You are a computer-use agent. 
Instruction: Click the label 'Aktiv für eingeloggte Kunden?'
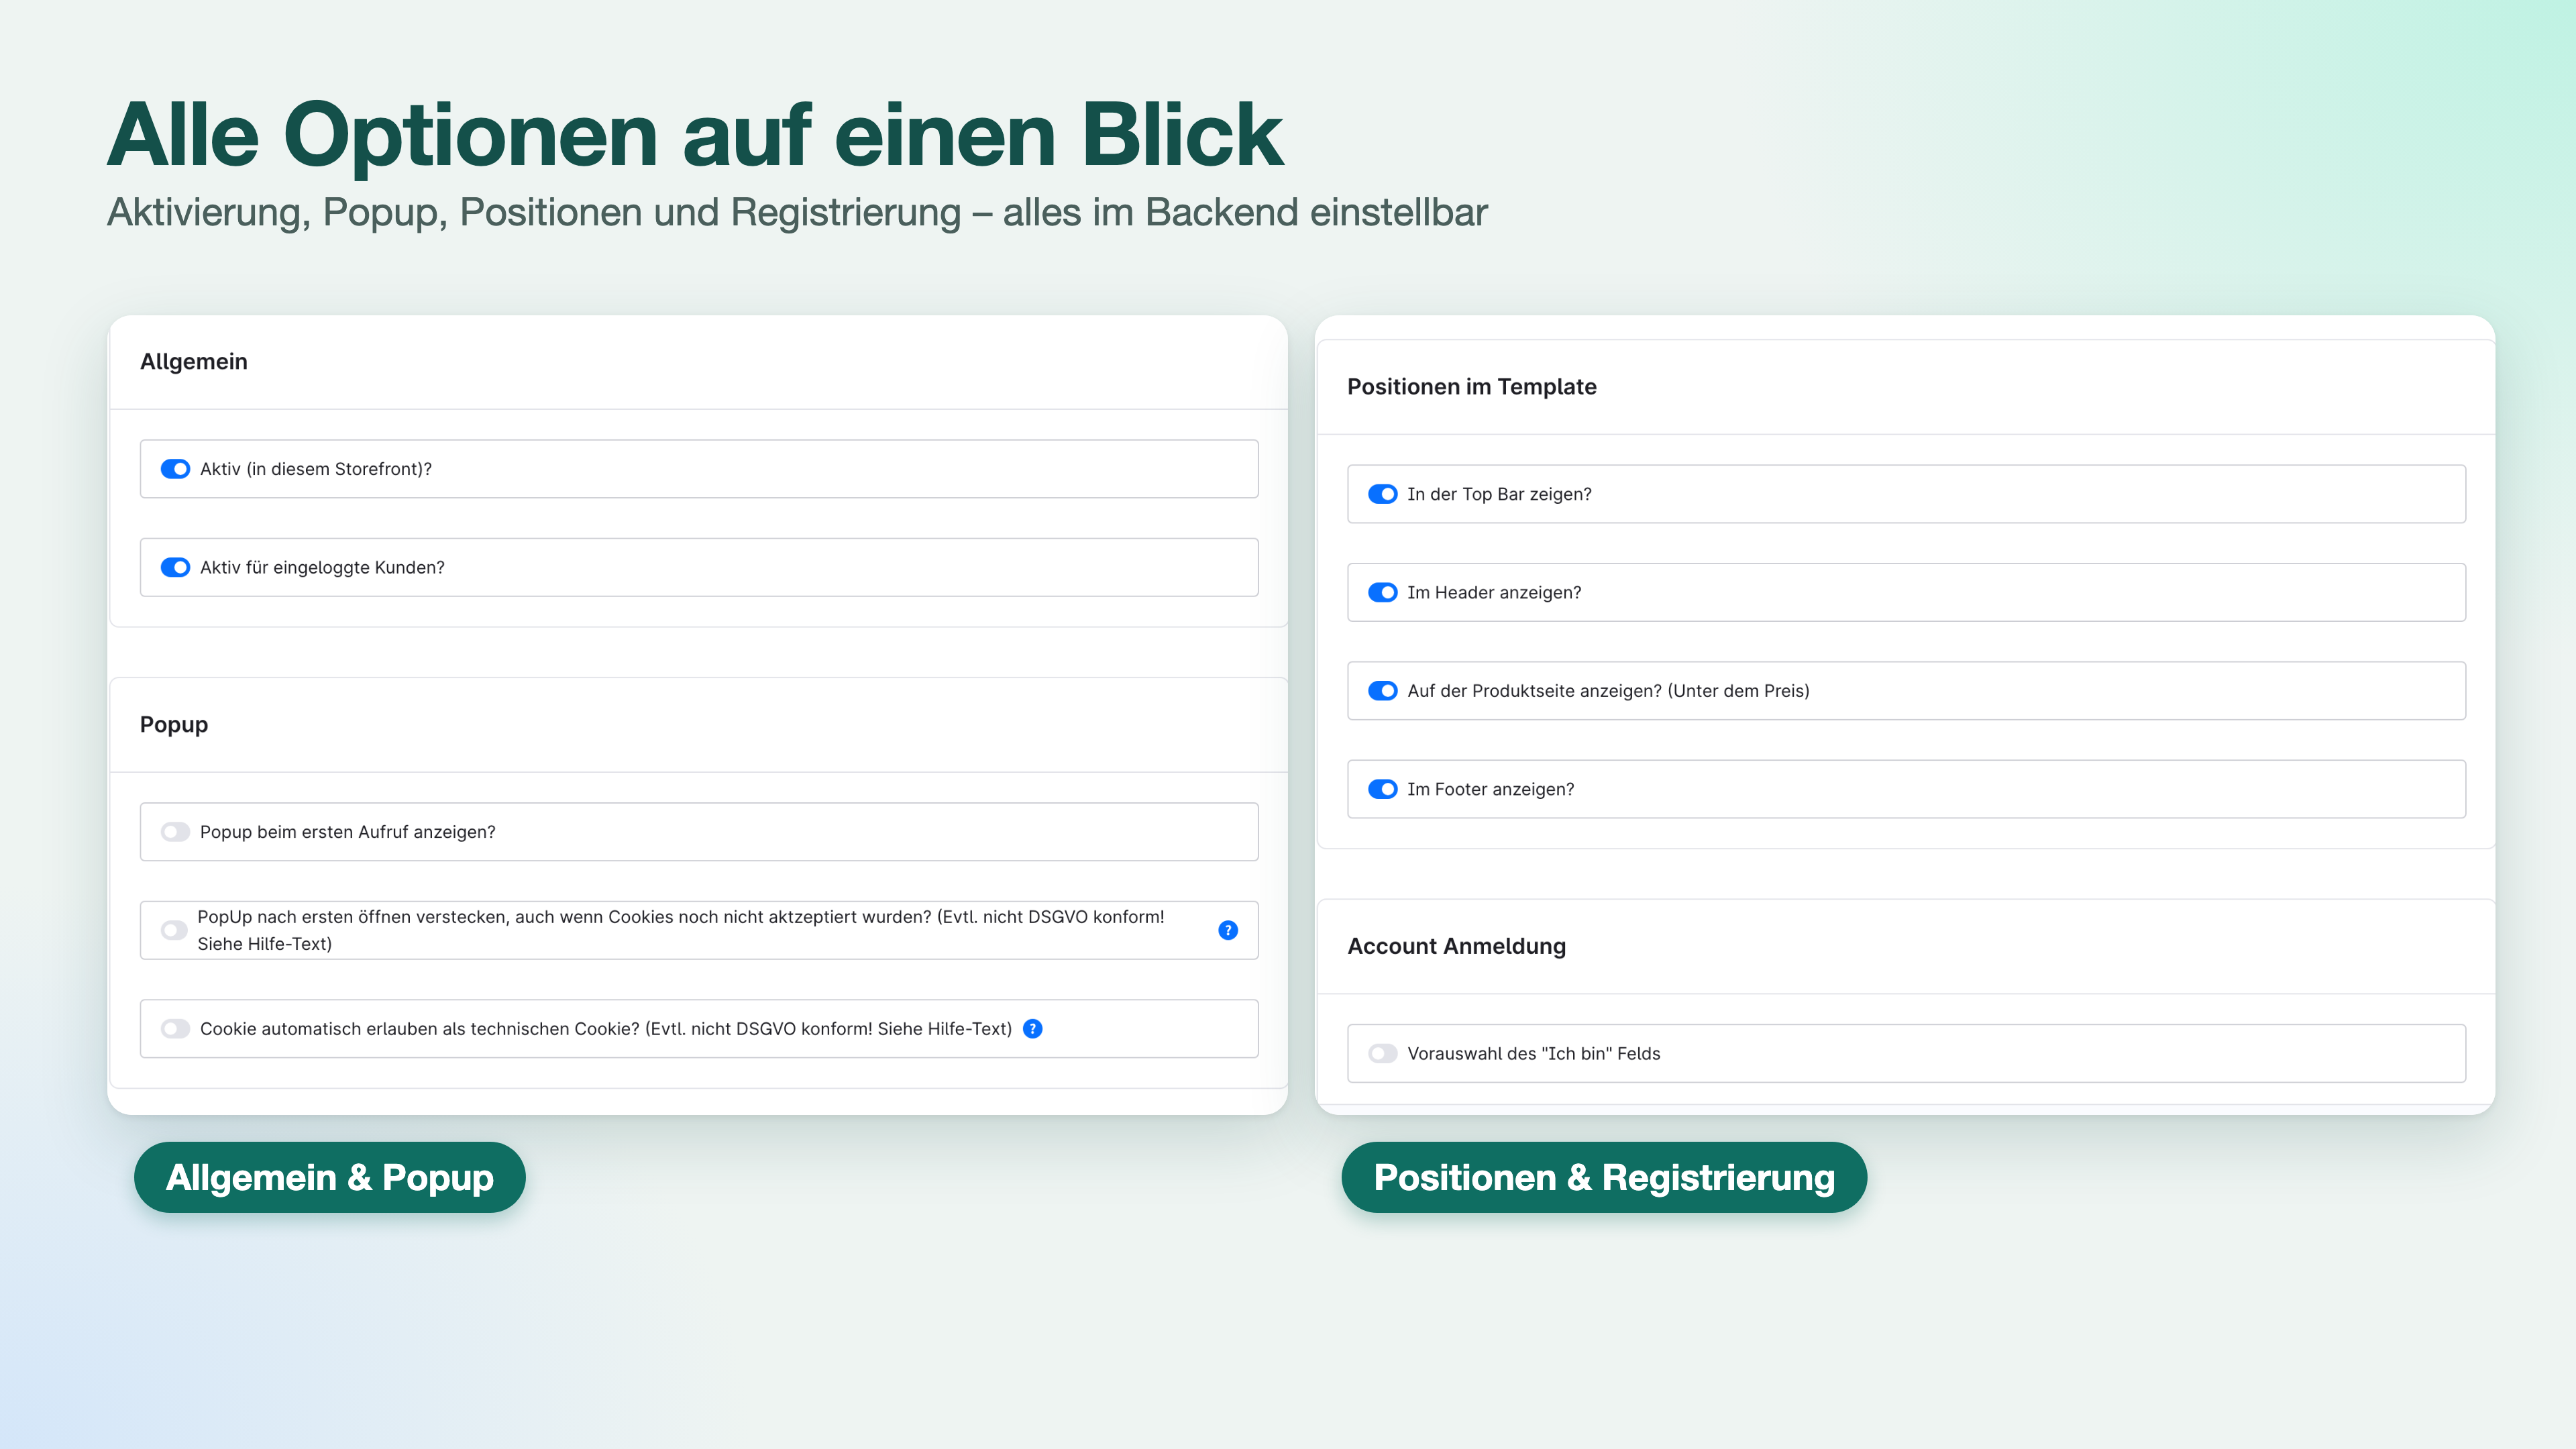point(322,567)
